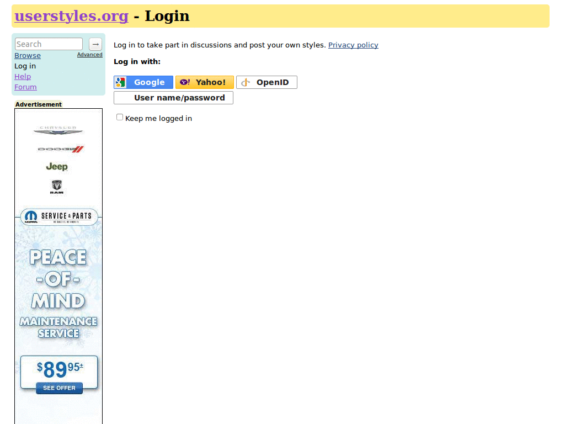Click the Jeep logo in advertisement
565x424 pixels.
(x=57, y=167)
